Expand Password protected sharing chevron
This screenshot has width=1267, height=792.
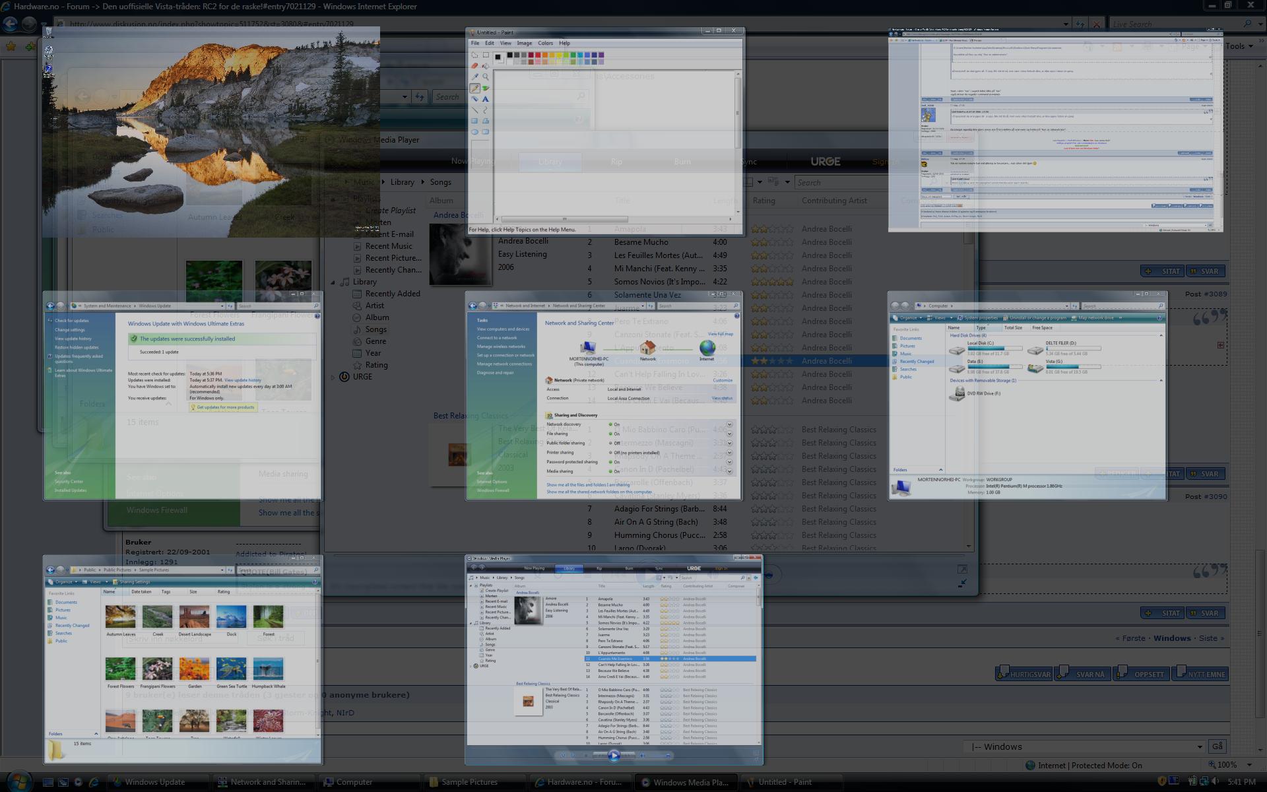click(x=729, y=462)
